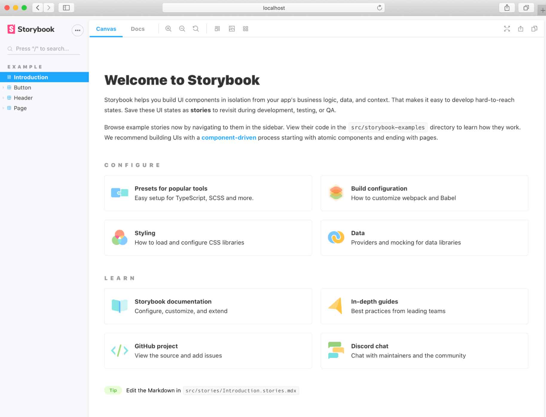The image size is (546, 417).
Task: Click the Welcome to Storybook heading
Action: point(182,80)
